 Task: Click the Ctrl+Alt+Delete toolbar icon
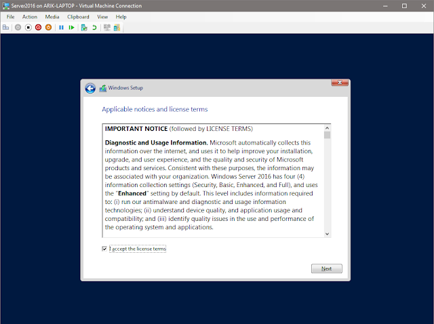(6, 27)
